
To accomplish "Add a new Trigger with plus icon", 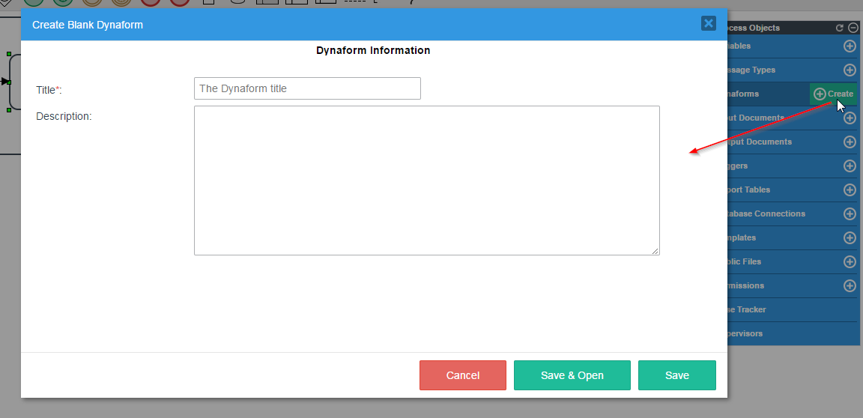I will pyautogui.click(x=850, y=166).
